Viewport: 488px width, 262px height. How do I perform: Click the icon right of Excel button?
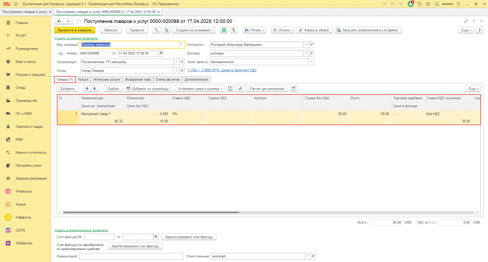click(234, 30)
